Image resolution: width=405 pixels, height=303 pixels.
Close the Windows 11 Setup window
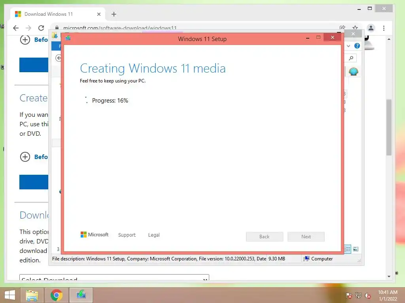click(x=332, y=37)
